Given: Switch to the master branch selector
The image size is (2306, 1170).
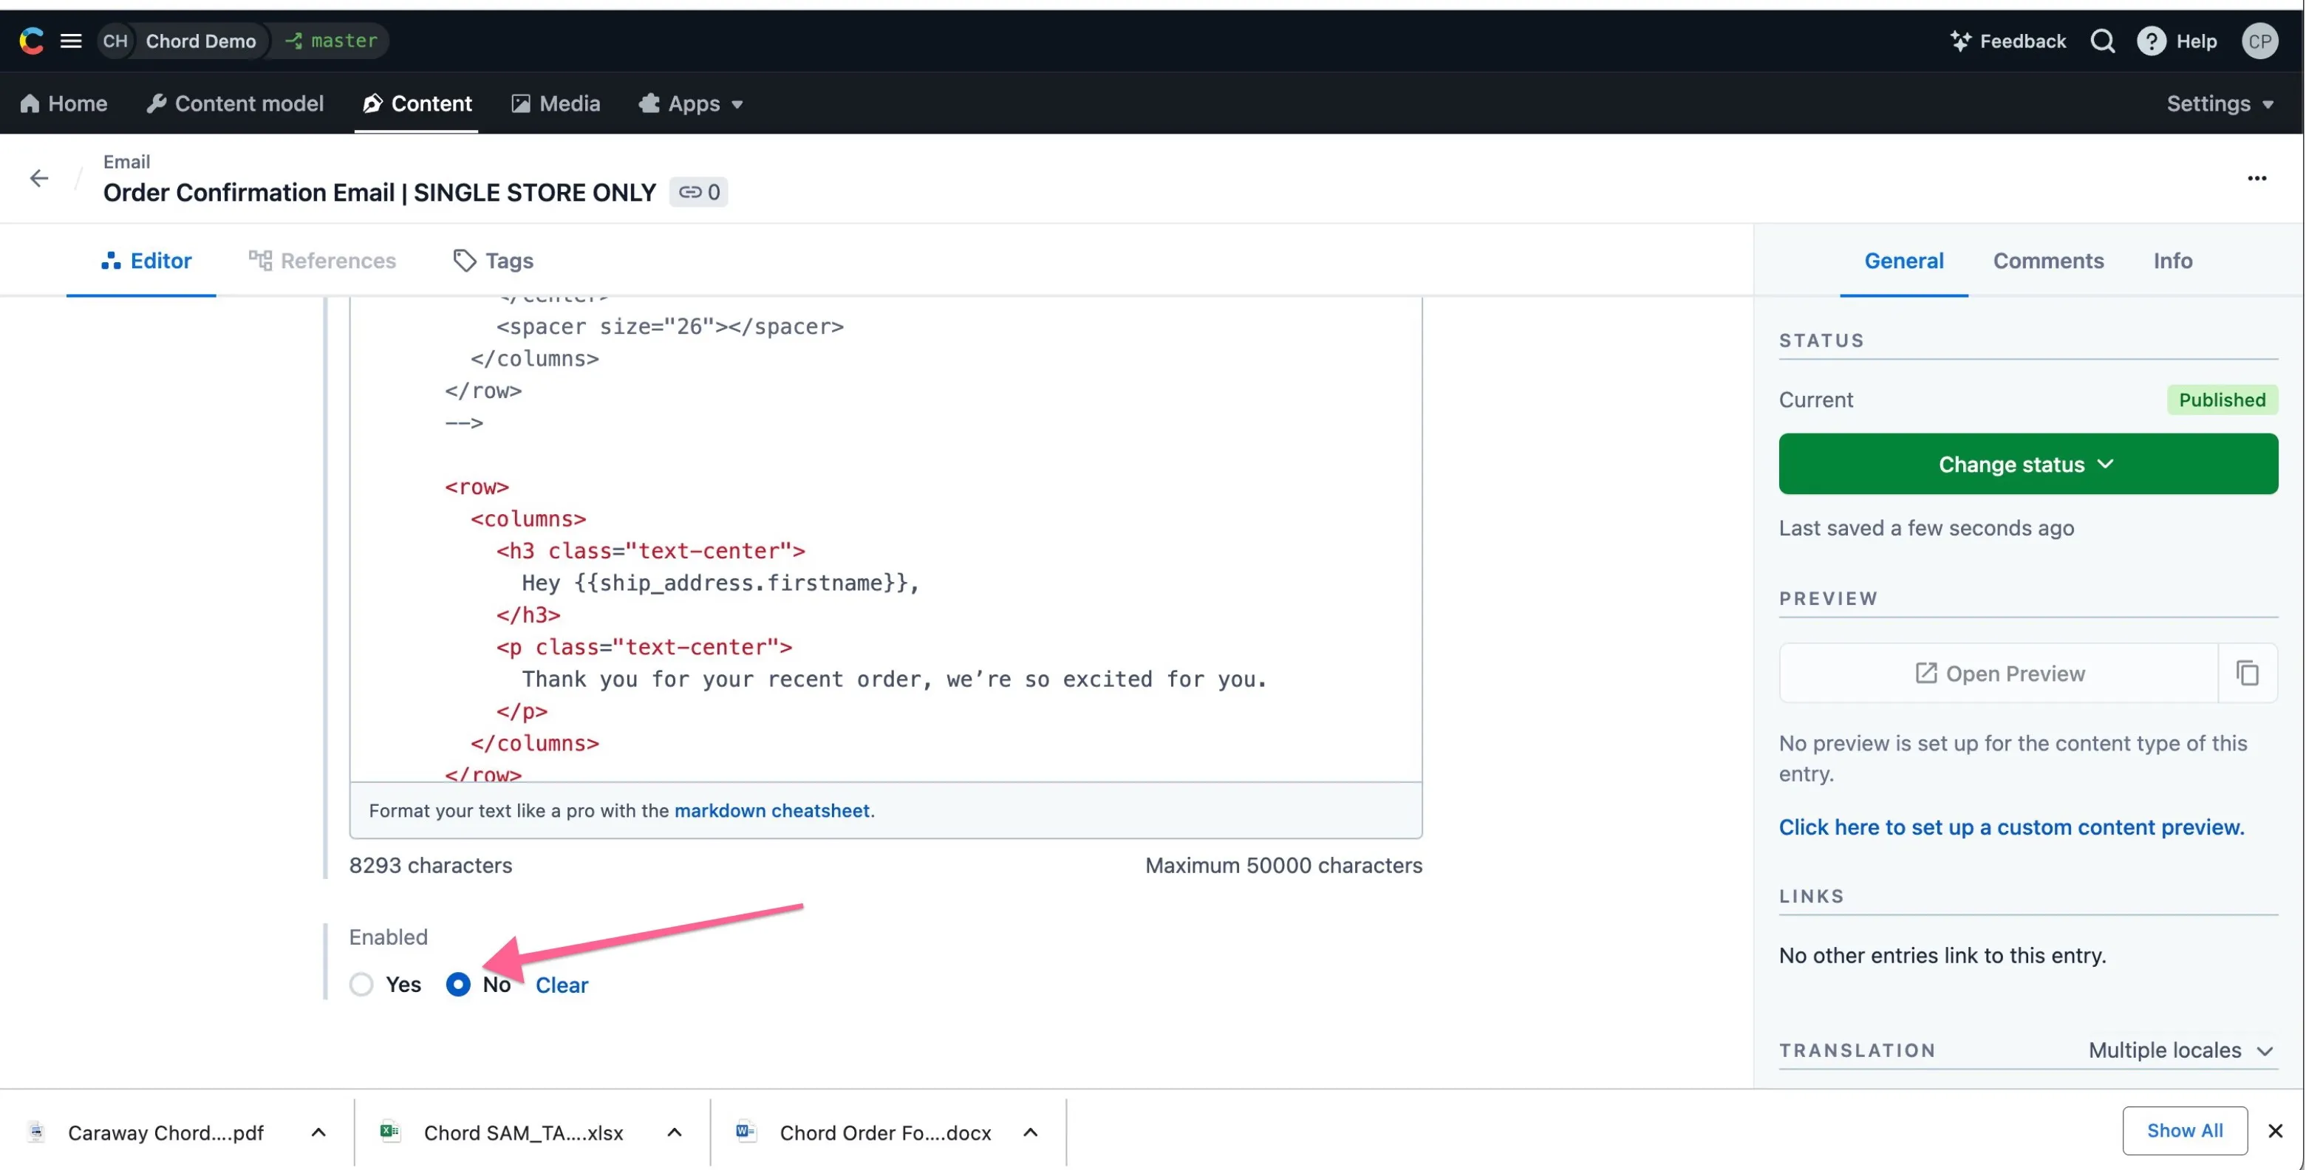Looking at the screenshot, I should point(331,41).
